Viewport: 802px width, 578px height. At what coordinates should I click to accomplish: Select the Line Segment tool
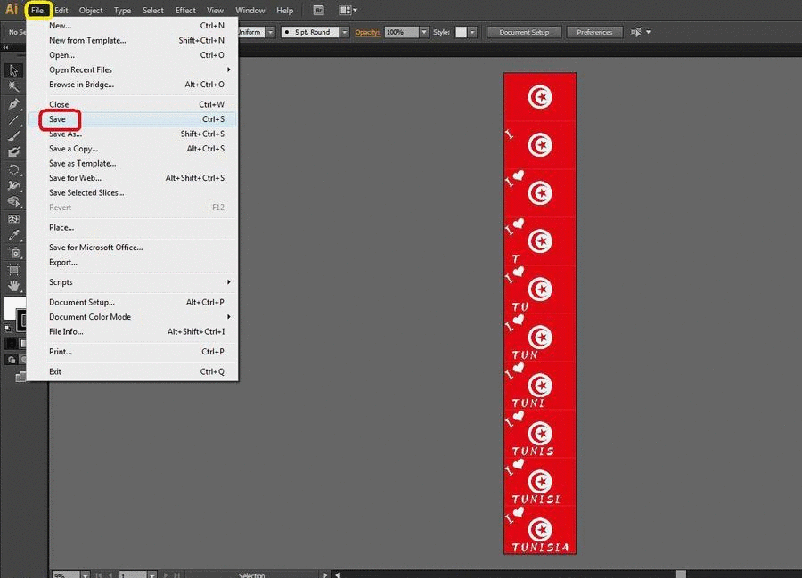tap(13, 120)
